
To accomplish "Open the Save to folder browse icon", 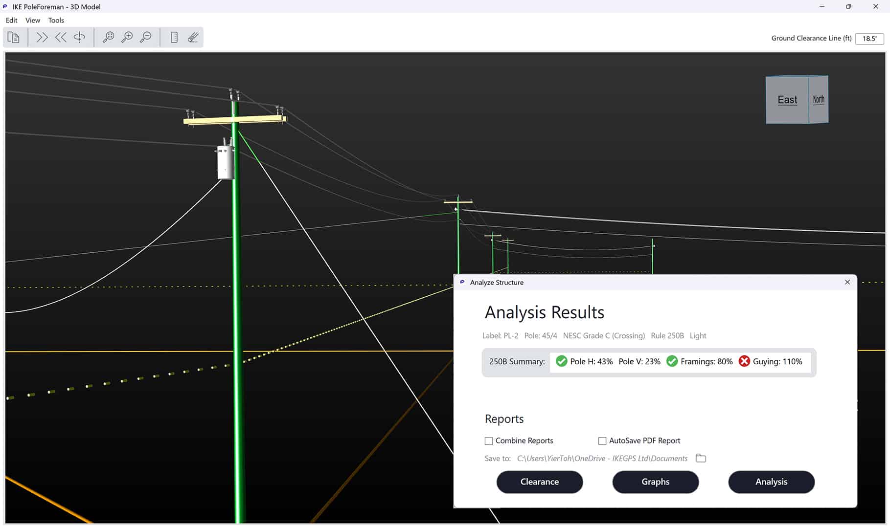I will coord(701,458).
